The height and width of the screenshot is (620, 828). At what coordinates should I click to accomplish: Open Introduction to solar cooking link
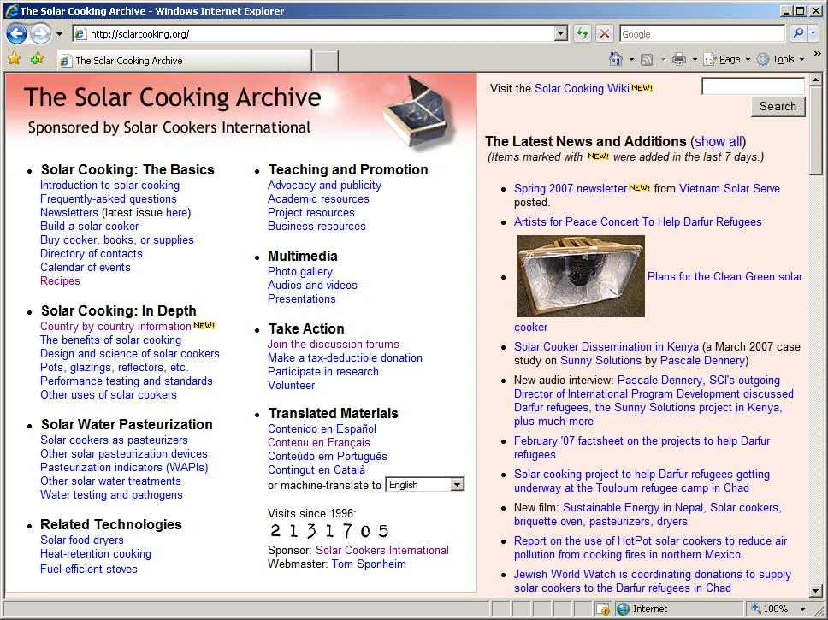[x=109, y=186]
